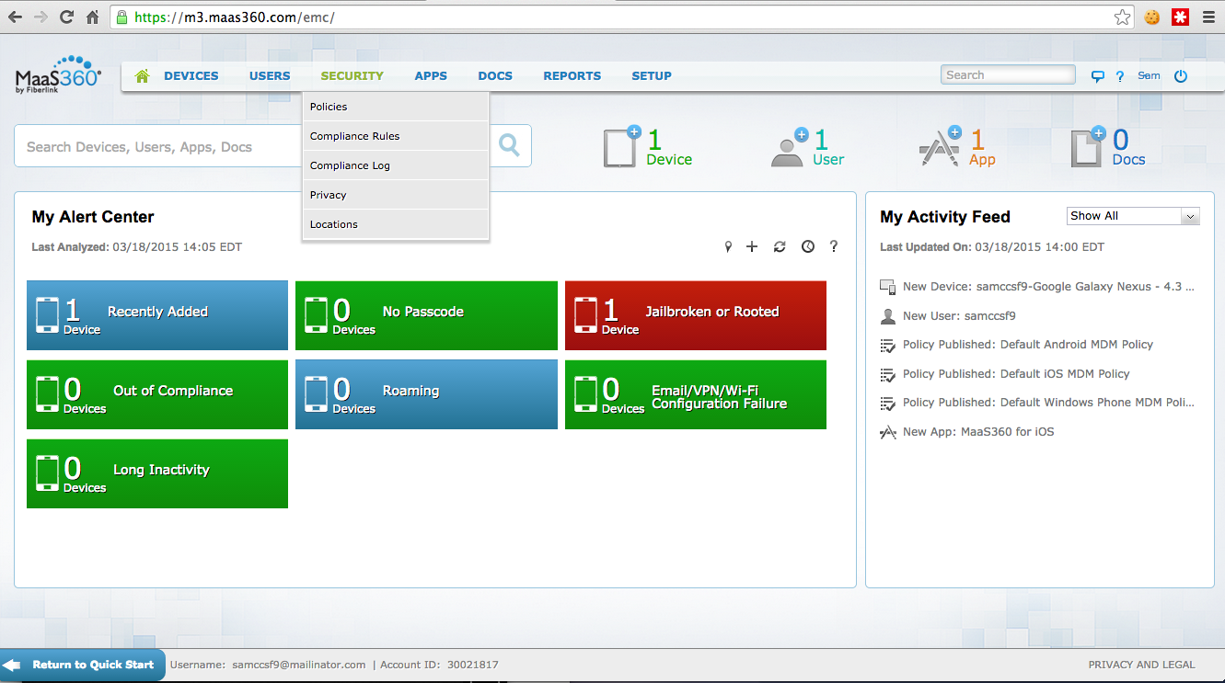The height and width of the screenshot is (683, 1225).
Task: Open the Show All filter dropdown
Action: click(x=1133, y=216)
